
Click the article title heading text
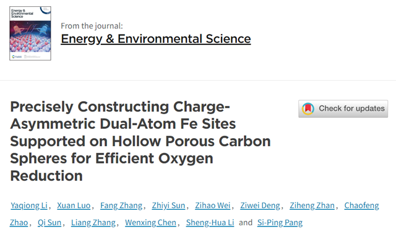[x=140, y=141]
